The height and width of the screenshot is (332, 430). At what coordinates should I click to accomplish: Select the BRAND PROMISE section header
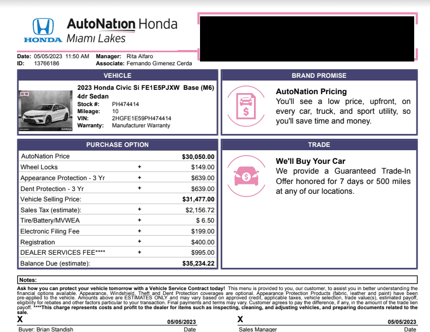click(x=319, y=76)
